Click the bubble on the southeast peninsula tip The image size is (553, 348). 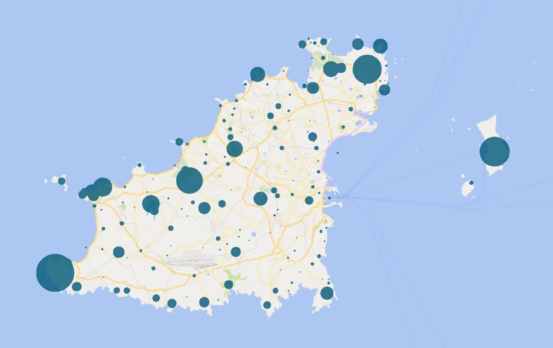[326, 293]
